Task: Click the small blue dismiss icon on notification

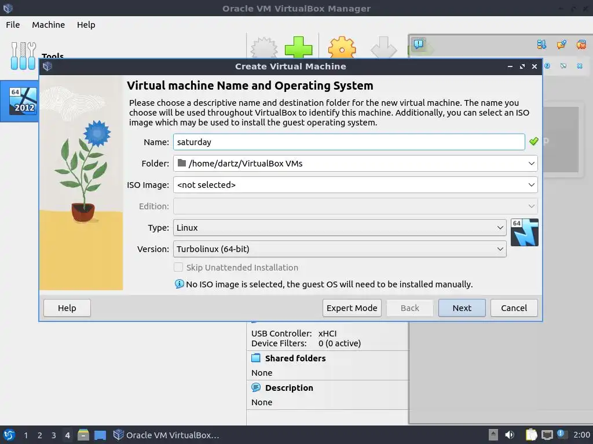Action: [580, 66]
